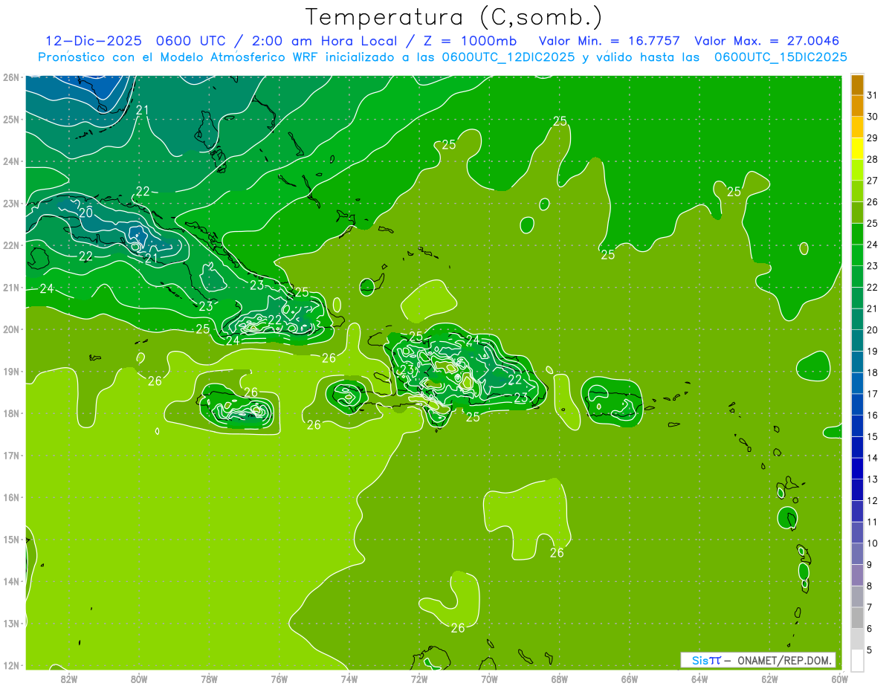Select color scale label '27'
The width and height of the screenshot is (892, 689).
click(873, 181)
